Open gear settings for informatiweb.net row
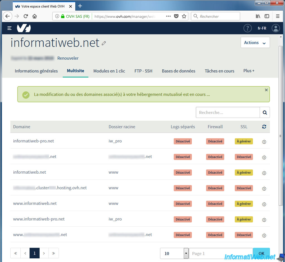The width and height of the screenshot is (285, 262). (264, 173)
